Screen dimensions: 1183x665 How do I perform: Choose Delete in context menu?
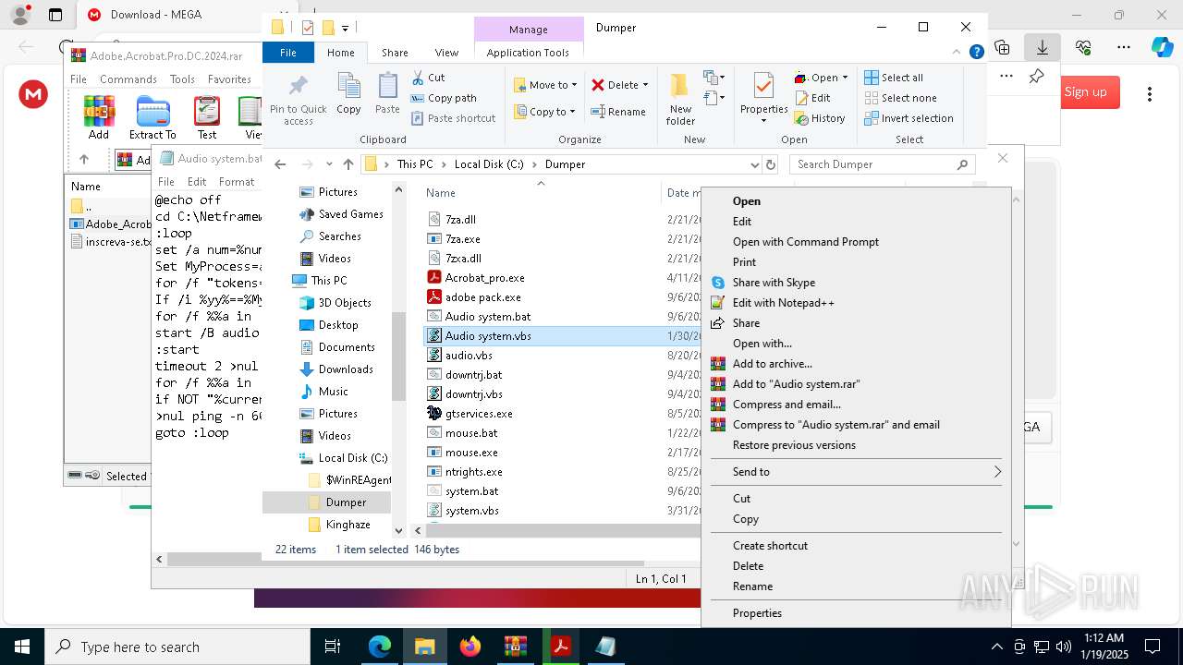748,566
